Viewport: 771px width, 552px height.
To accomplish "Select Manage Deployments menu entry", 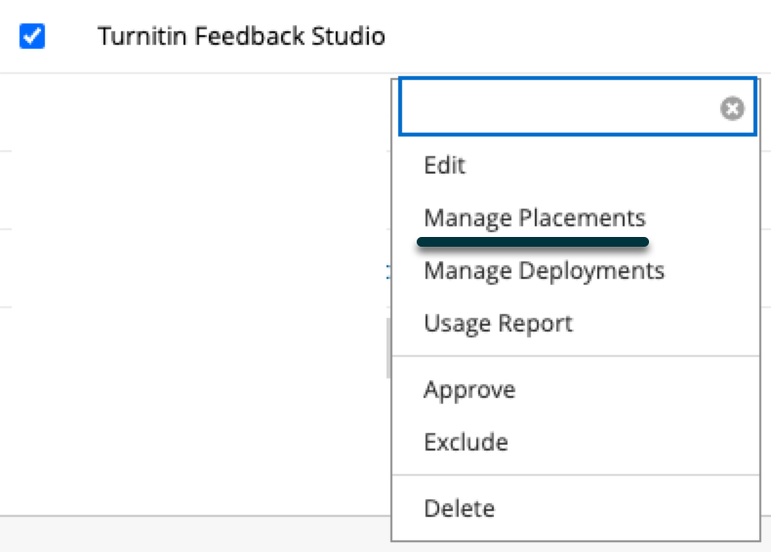I will click(x=544, y=271).
